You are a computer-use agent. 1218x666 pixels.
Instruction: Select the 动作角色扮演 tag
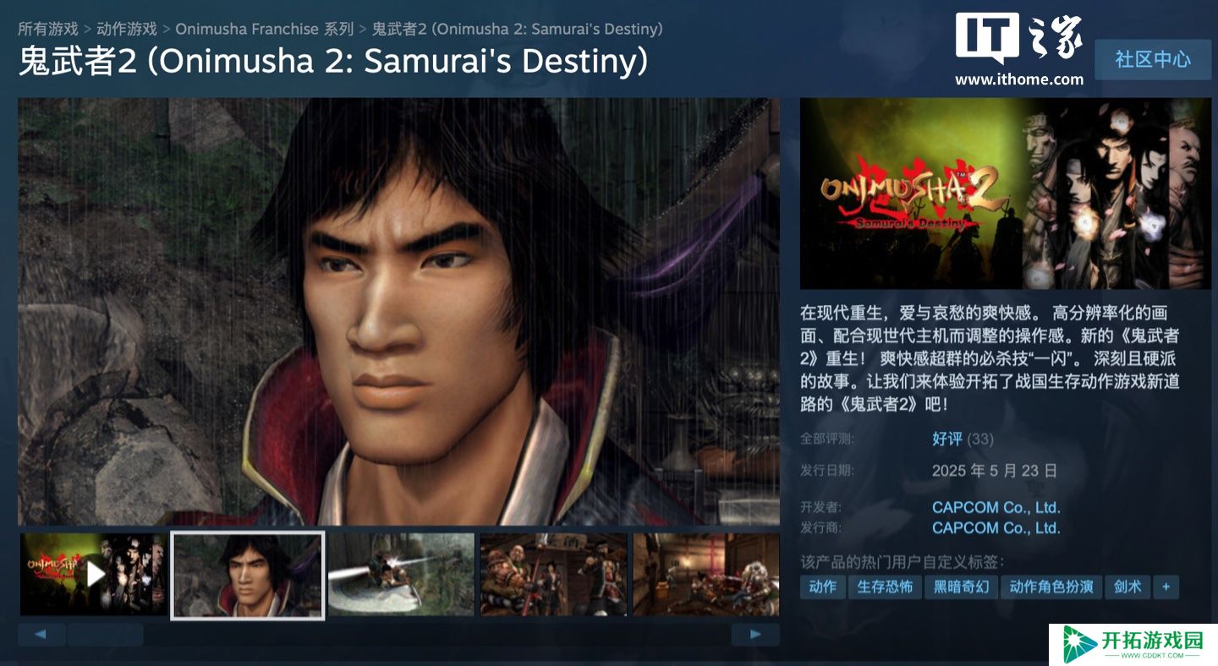click(x=1051, y=587)
